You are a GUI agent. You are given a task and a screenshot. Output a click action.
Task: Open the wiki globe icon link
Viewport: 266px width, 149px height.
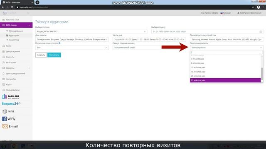pos(5,111)
